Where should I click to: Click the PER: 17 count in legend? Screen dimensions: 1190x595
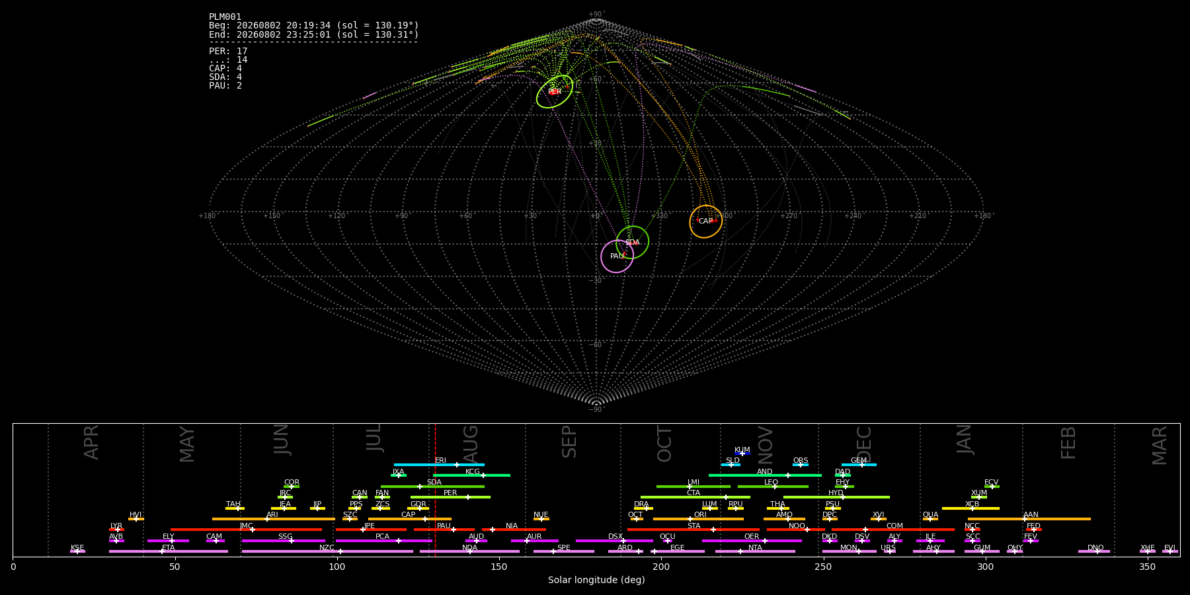click(x=228, y=51)
